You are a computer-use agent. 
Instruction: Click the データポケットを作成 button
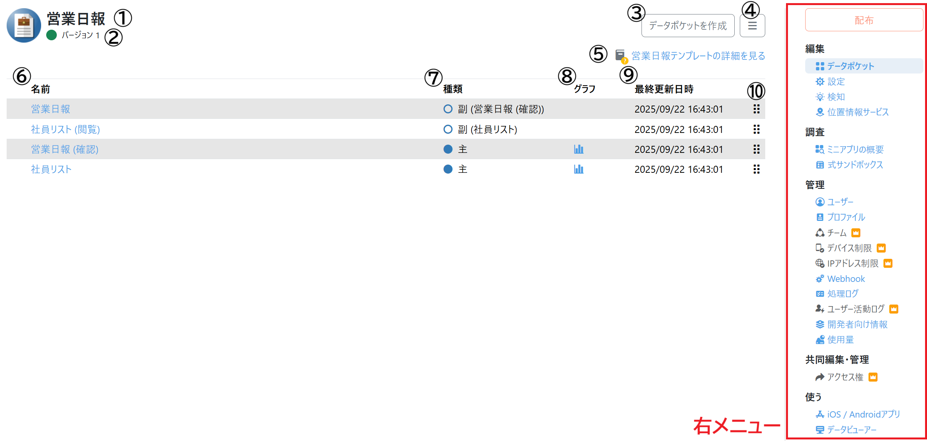click(687, 26)
